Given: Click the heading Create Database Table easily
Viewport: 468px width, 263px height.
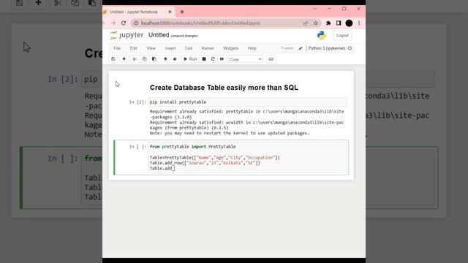Looking at the screenshot, I should coord(224,88).
